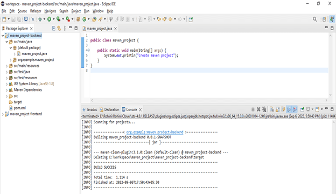Viewport: 336px width, 194px height.
Task: Minimize the Package Explorer panel
Action: 70,27
